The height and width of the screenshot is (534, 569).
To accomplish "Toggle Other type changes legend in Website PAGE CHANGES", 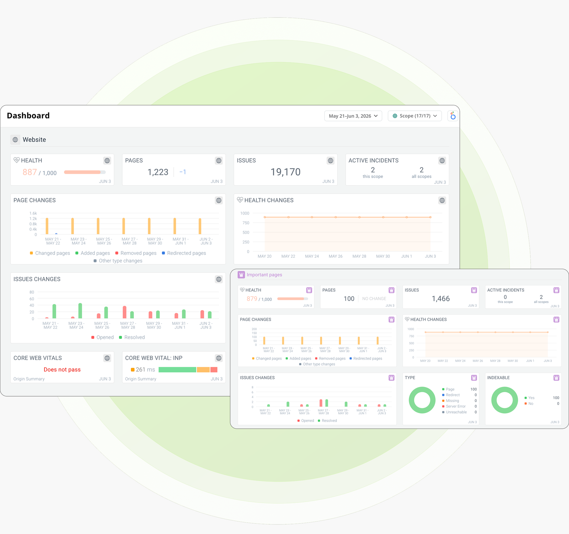I will click(x=118, y=261).
